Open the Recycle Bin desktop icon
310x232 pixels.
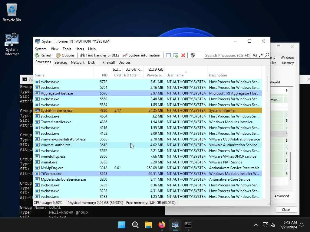click(x=12, y=12)
